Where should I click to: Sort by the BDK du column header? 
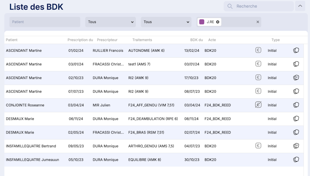click(196, 40)
